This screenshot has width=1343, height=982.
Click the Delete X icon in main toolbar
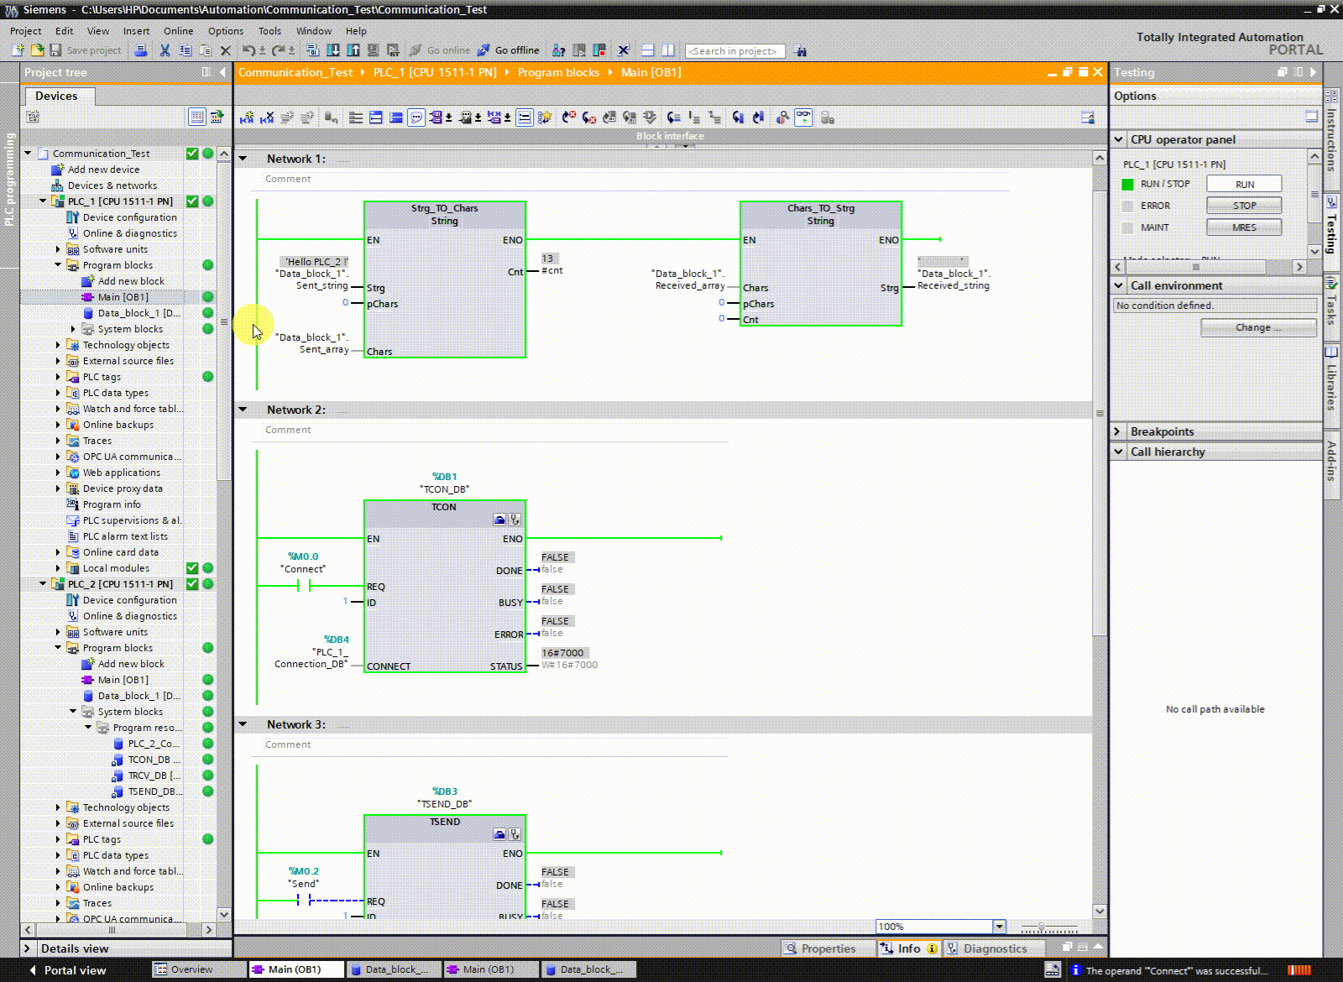226,50
